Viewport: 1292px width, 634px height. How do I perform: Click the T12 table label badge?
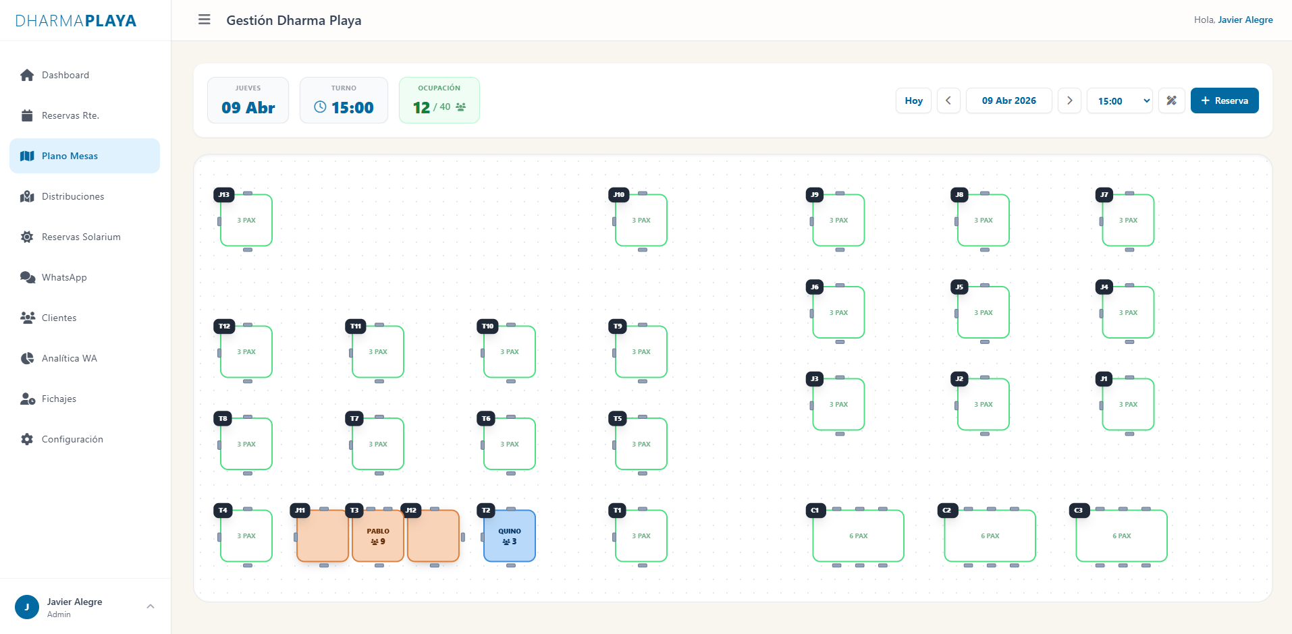pos(224,326)
